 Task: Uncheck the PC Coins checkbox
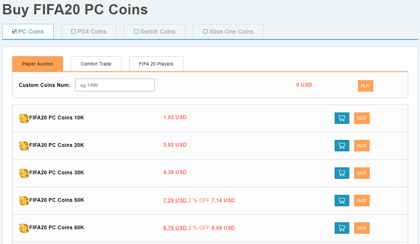pyautogui.click(x=14, y=31)
